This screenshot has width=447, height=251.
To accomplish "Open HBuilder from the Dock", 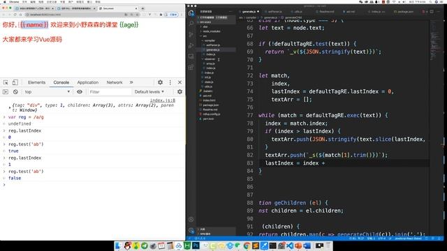I will coord(187,245).
